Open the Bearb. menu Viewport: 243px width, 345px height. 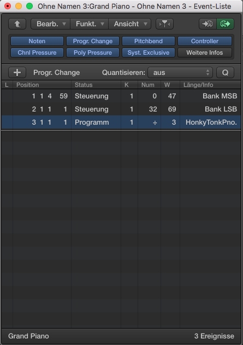click(x=51, y=24)
